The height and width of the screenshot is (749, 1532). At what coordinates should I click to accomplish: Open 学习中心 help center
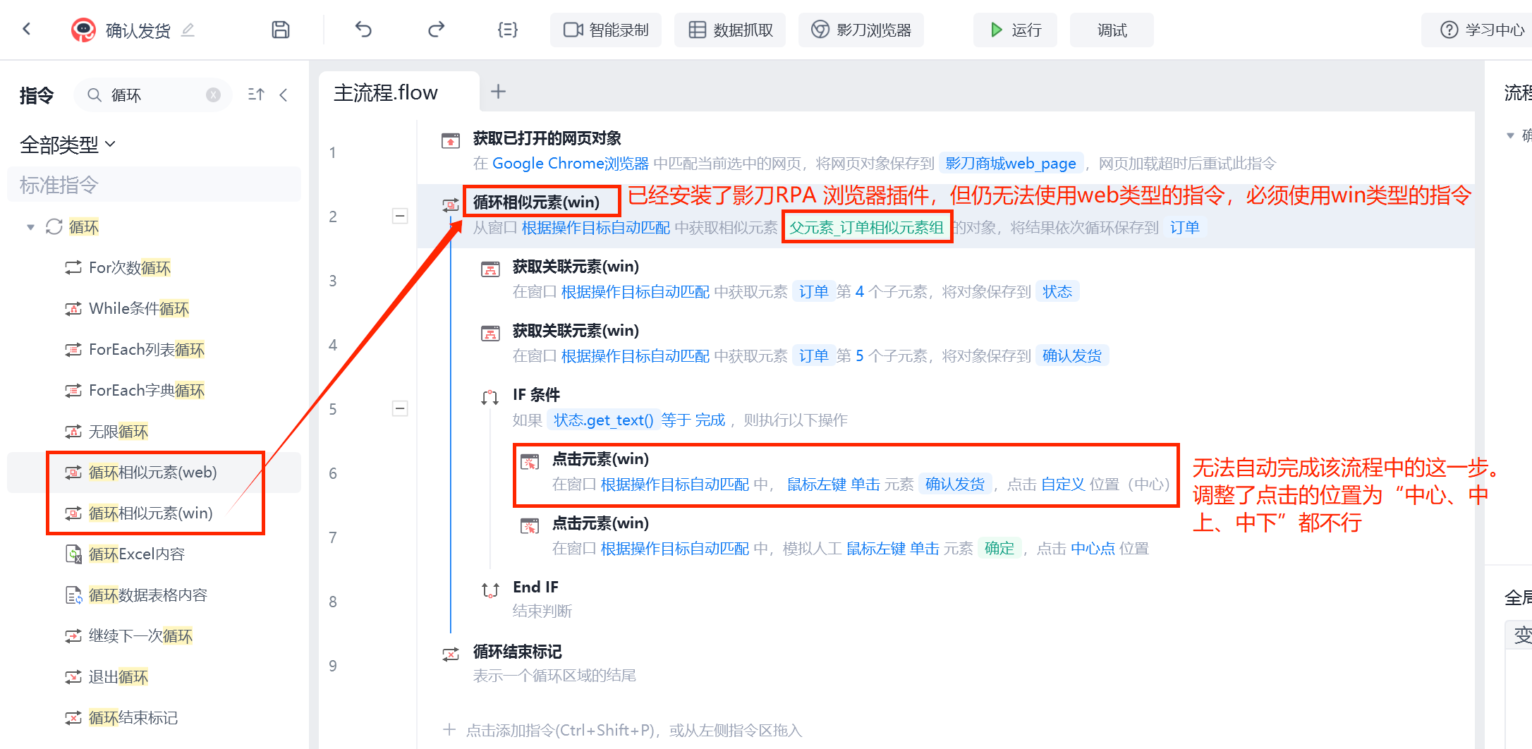coord(1481,30)
